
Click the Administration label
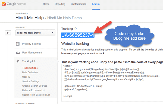click(22, 14)
